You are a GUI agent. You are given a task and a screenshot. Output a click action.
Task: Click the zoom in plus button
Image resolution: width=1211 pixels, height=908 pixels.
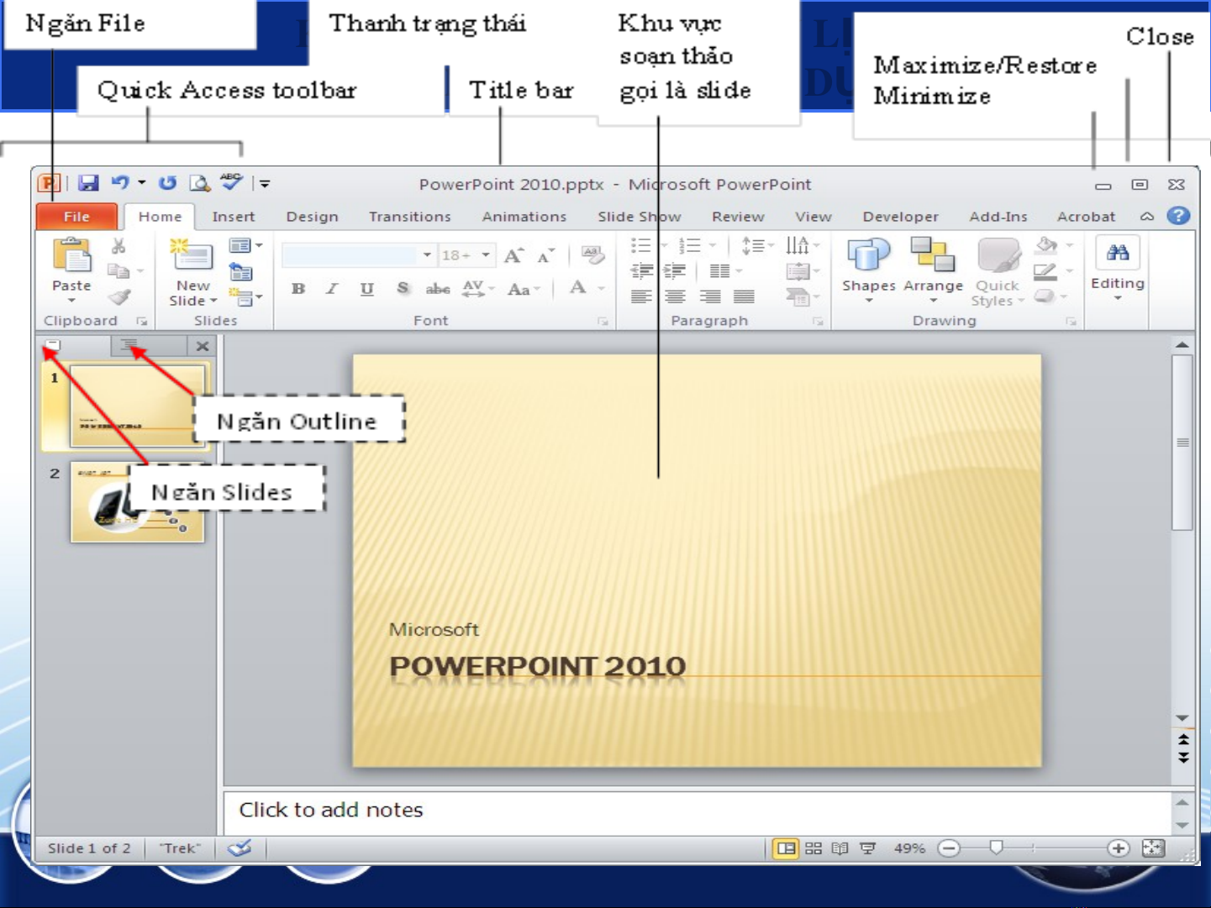tap(1118, 848)
